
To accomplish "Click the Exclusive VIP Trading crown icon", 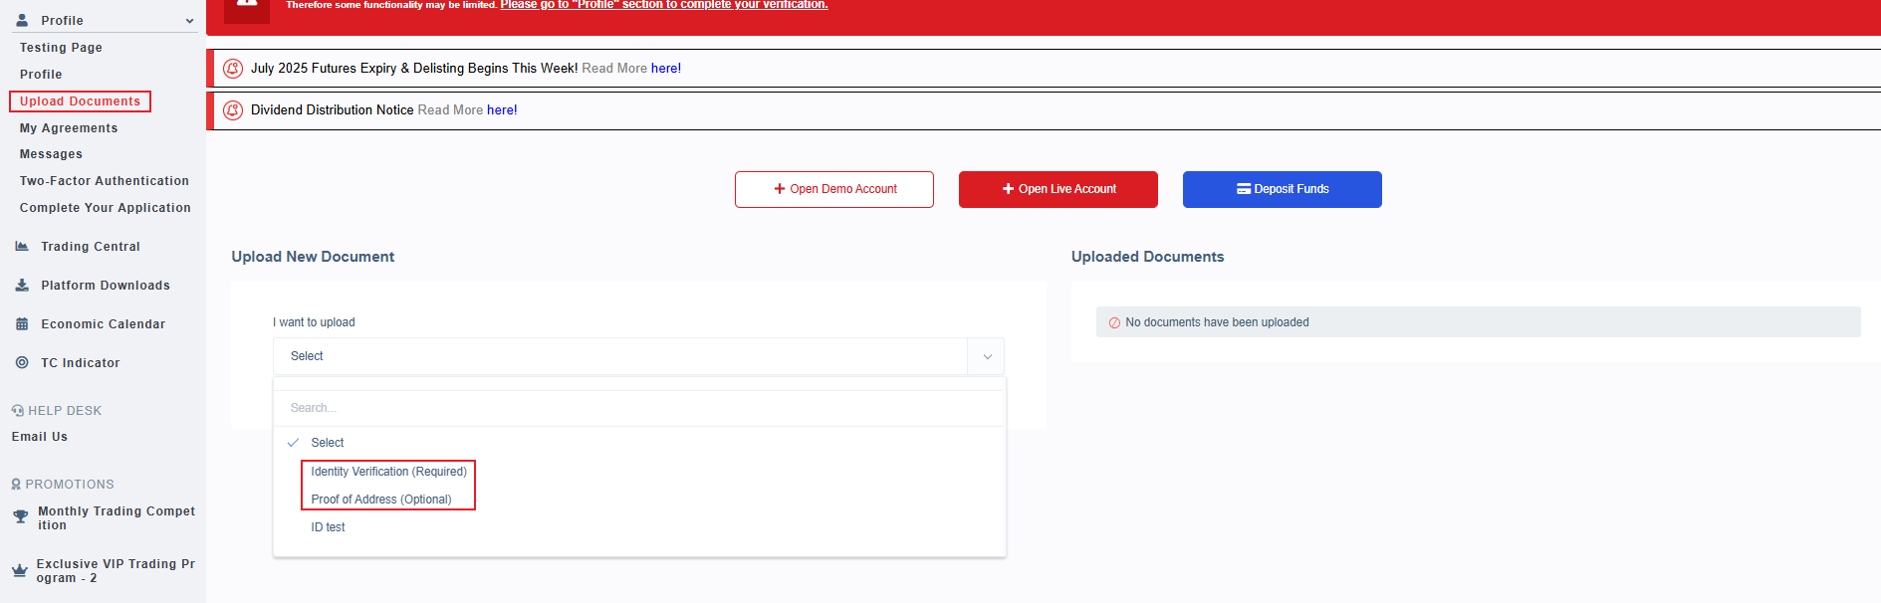I will pyautogui.click(x=19, y=570).
